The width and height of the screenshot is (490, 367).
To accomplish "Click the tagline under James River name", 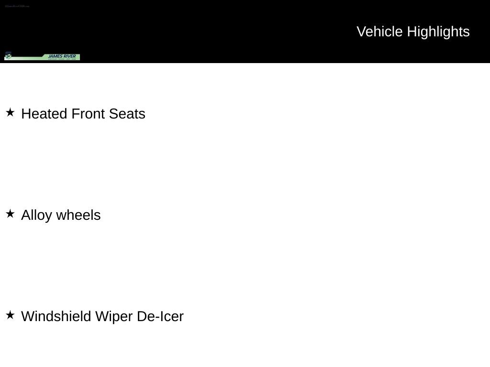I will pos(62,59).
